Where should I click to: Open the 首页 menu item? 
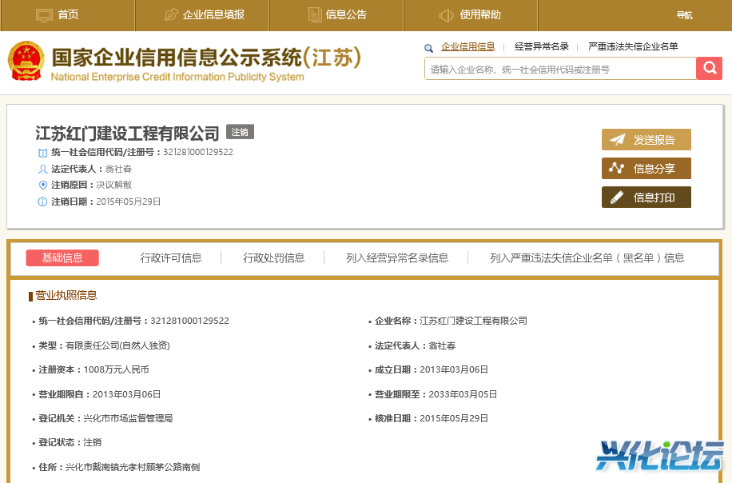(x=68, y=15)
